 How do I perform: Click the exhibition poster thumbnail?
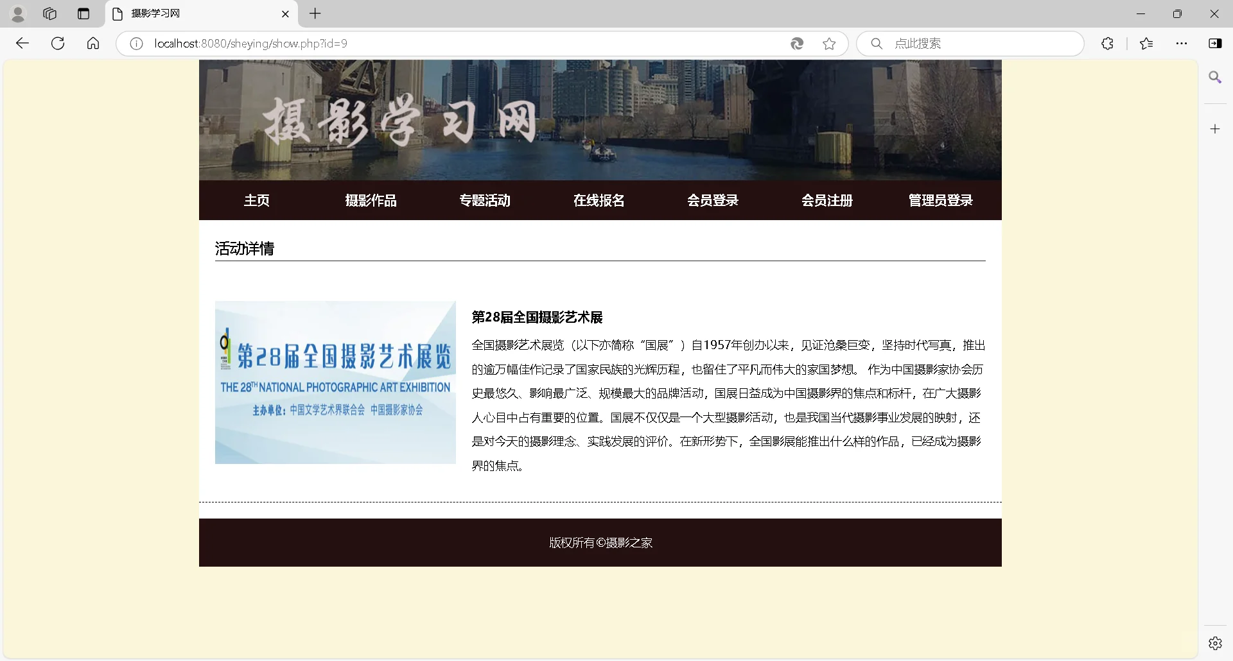click(x=335, y=381)
